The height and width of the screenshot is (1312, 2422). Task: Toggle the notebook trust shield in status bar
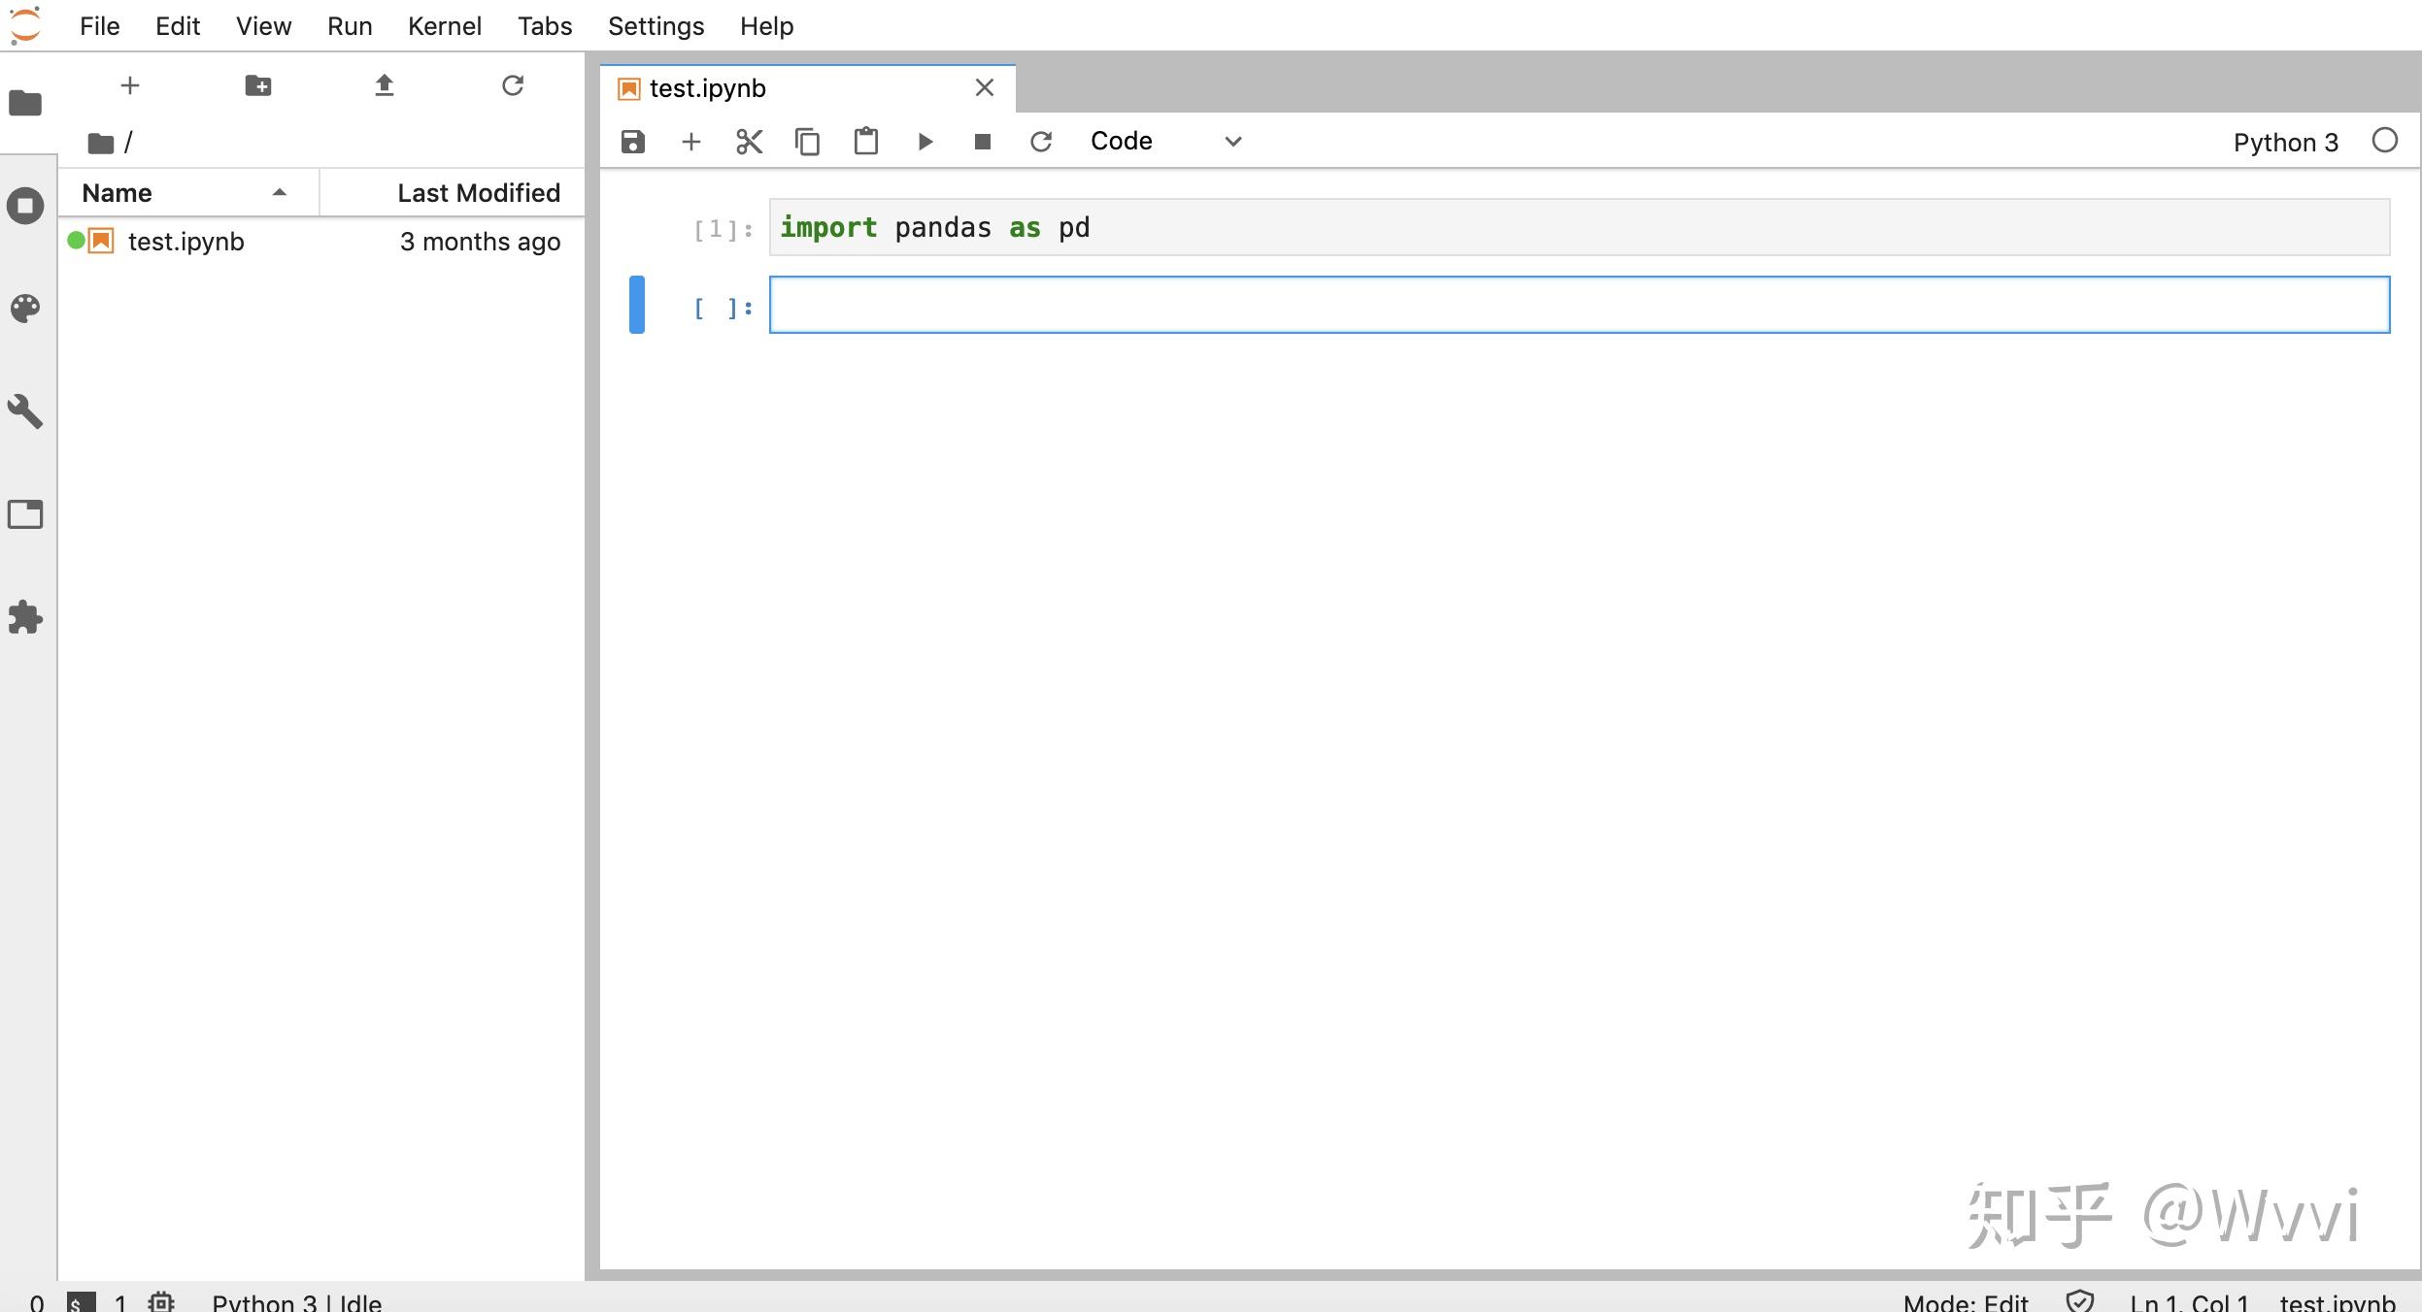(2079, 1301)
